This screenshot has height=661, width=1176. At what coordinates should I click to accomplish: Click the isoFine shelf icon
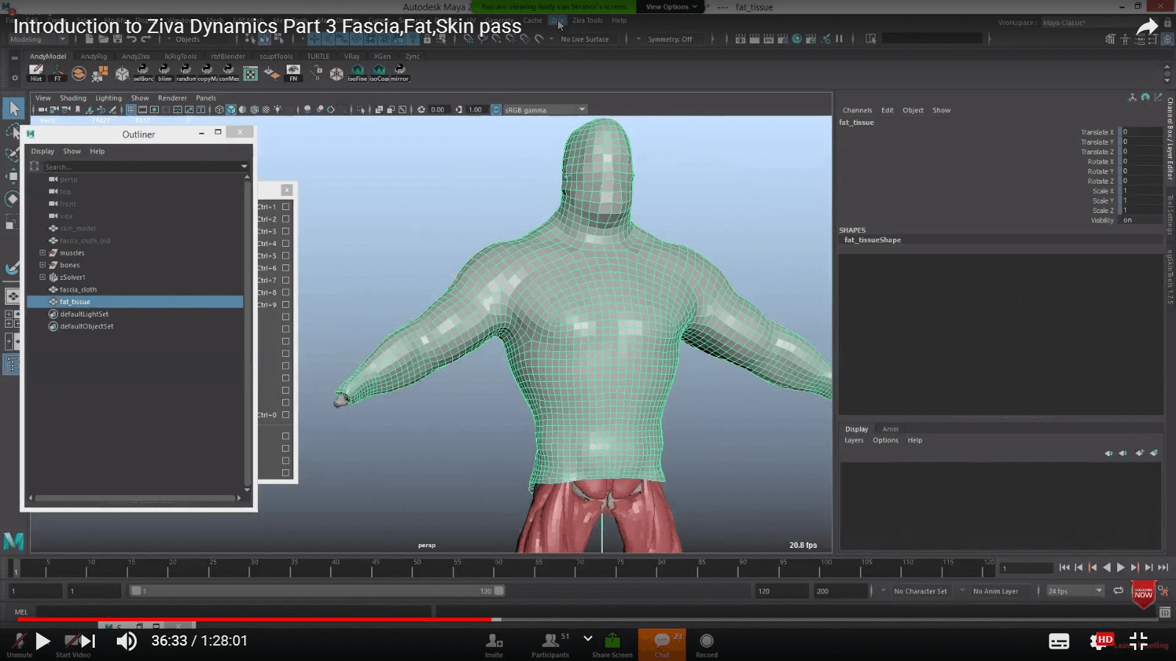[357, 72]
